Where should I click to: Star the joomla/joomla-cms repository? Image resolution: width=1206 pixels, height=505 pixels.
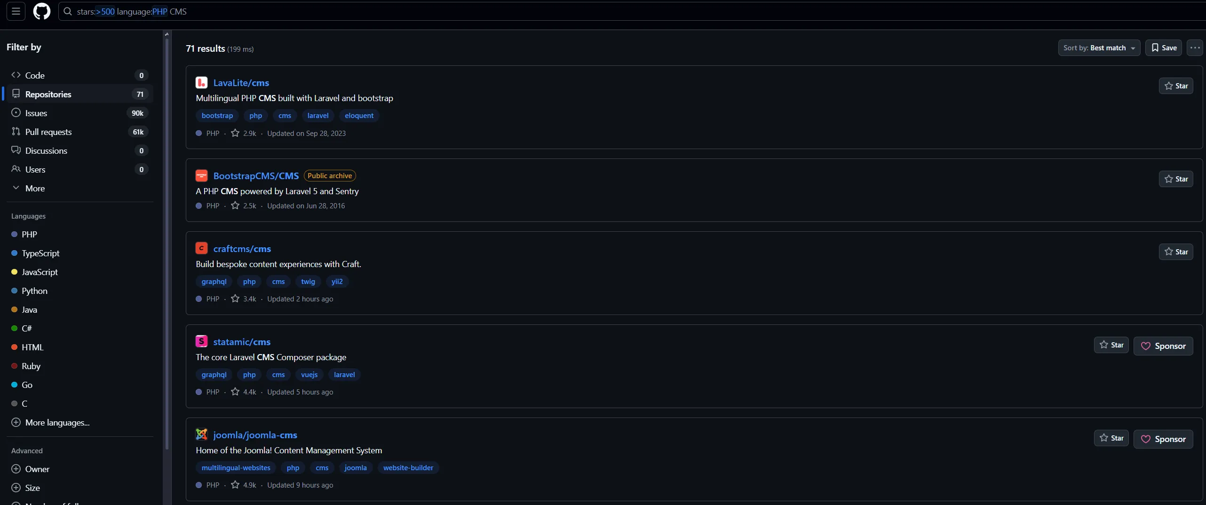pos(1111,438)
